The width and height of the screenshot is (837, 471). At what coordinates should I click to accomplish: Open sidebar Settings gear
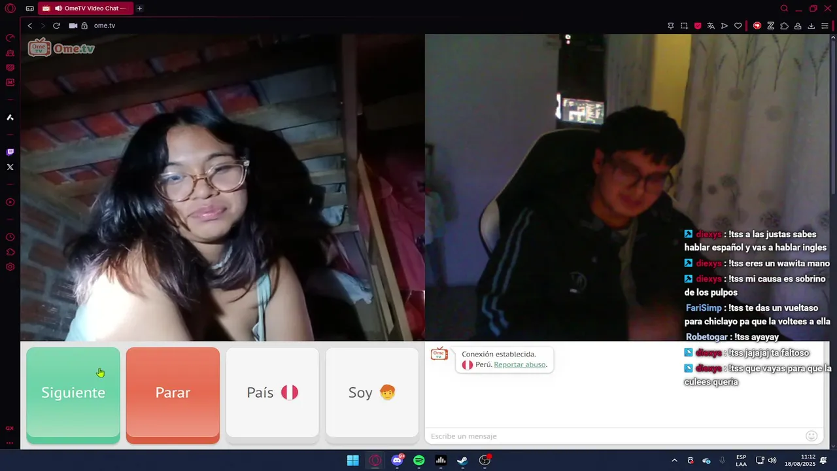[x=10, y=267]
